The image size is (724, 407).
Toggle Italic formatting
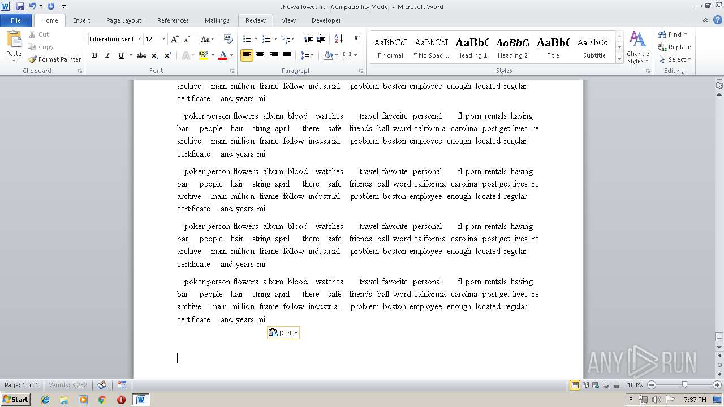click(107, 55)
